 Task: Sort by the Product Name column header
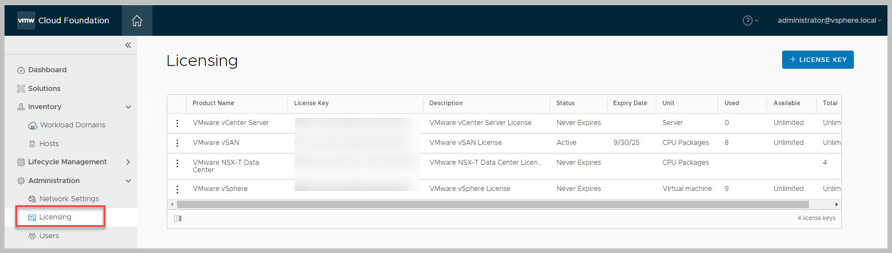pos(213,103)
